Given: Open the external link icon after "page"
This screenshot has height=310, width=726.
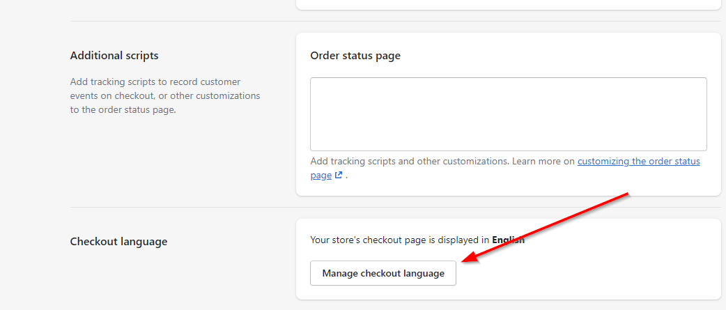Looking at the screenshot, I should tap(339, 176).
